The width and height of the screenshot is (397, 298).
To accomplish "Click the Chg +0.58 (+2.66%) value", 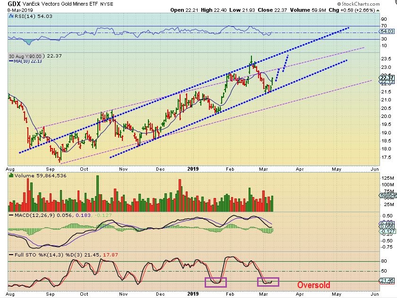I will point(352,10).
